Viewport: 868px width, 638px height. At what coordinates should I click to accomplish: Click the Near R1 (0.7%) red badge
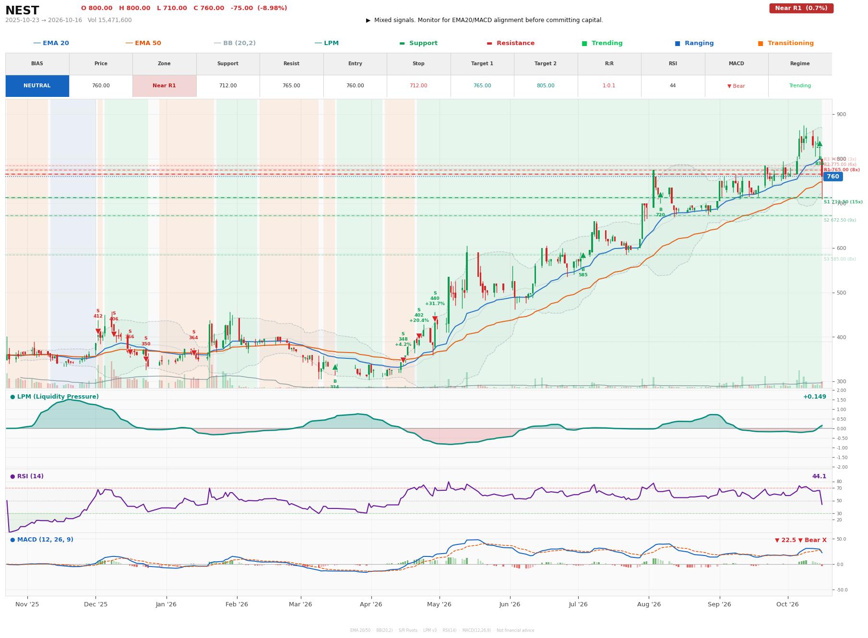pos(801,8)
